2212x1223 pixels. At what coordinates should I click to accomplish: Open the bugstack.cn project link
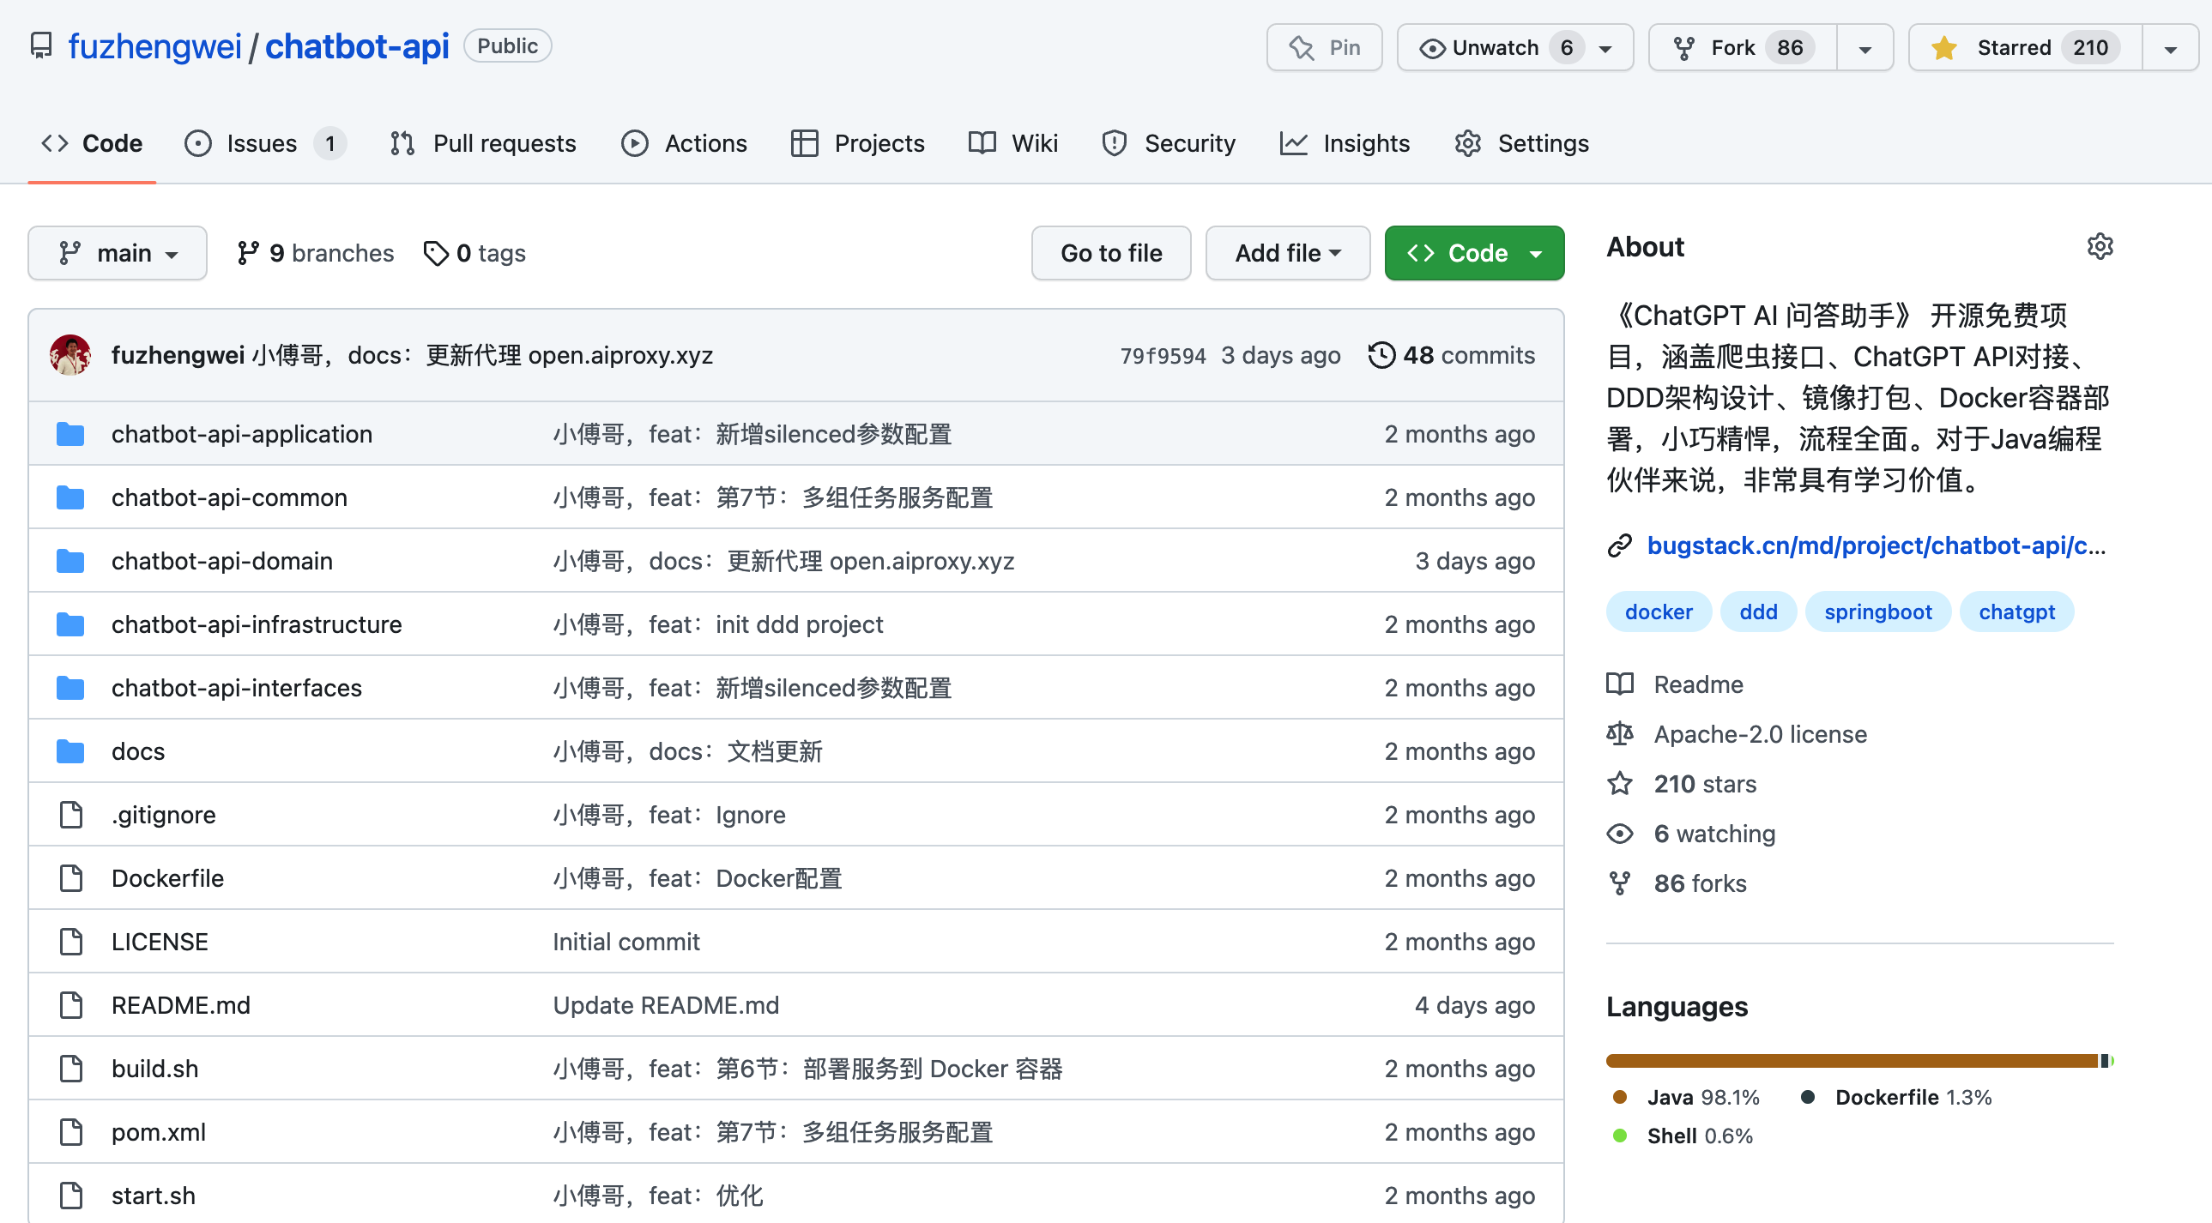coord(1877,545)
